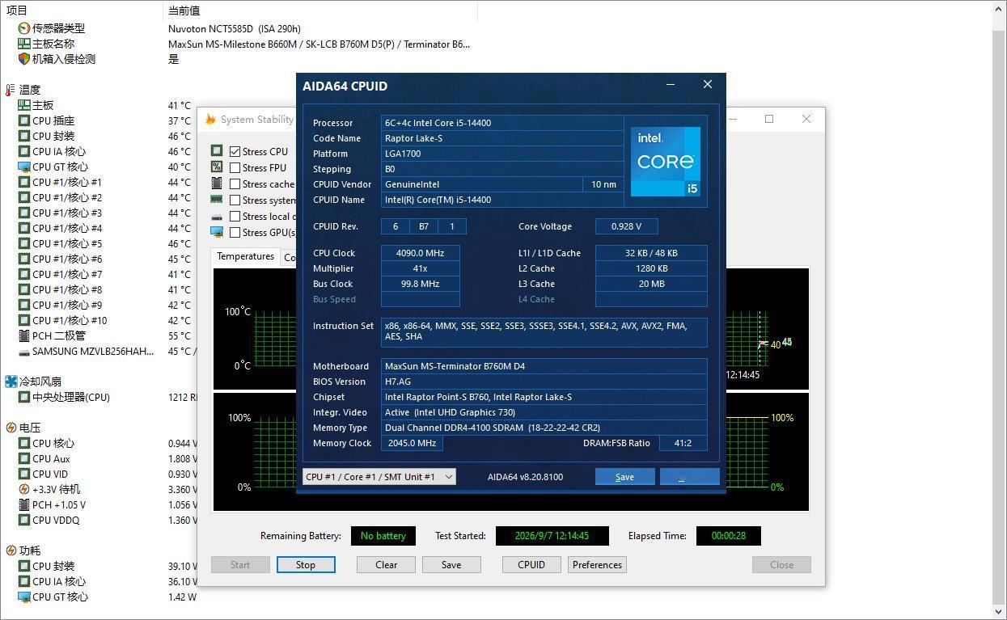Click the cooling fan section icon

click(x=11, y=382)
